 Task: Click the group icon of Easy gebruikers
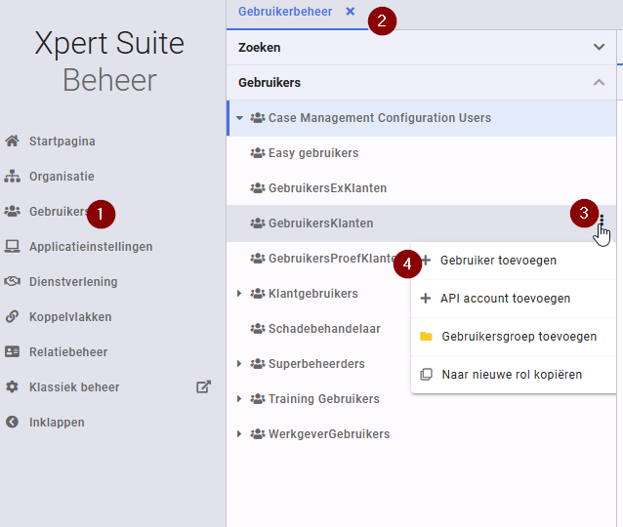coord(258,153)
